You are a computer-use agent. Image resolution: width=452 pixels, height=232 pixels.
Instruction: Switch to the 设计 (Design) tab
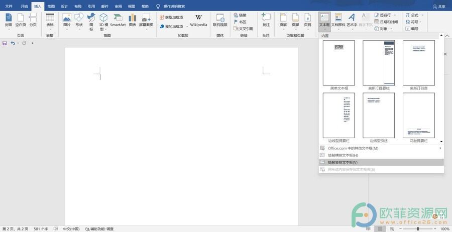(x=64, y=7)
